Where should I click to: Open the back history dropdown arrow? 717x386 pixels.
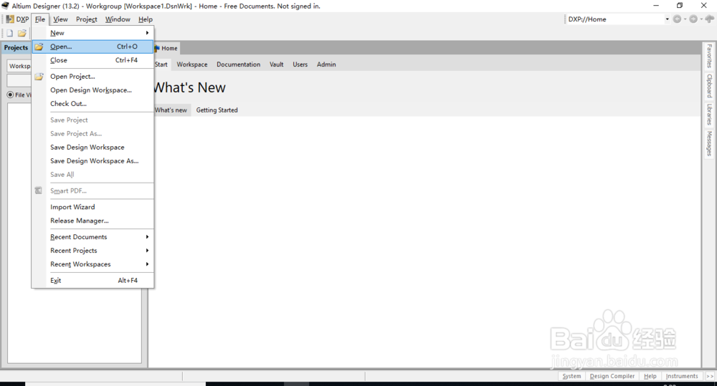685,19
